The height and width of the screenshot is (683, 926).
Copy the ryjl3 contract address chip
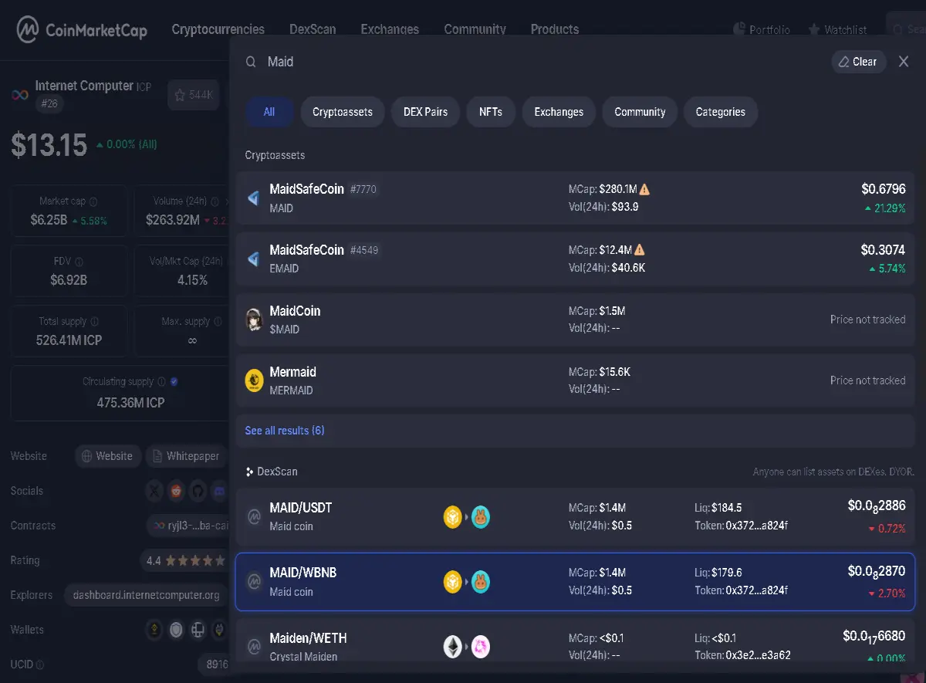[188, 526]
